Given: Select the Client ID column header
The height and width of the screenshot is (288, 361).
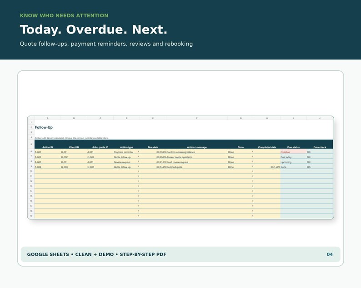Looking at the screenshot, I should (74, 147).
